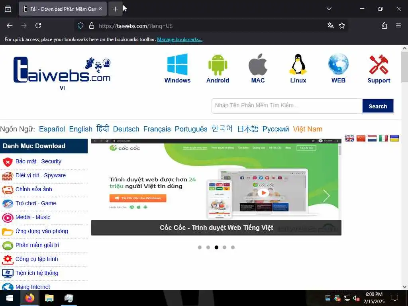This screenshot has height=306, width=408.
Task: Expand the list all tabs dropdown
Action: click(329, 9)
